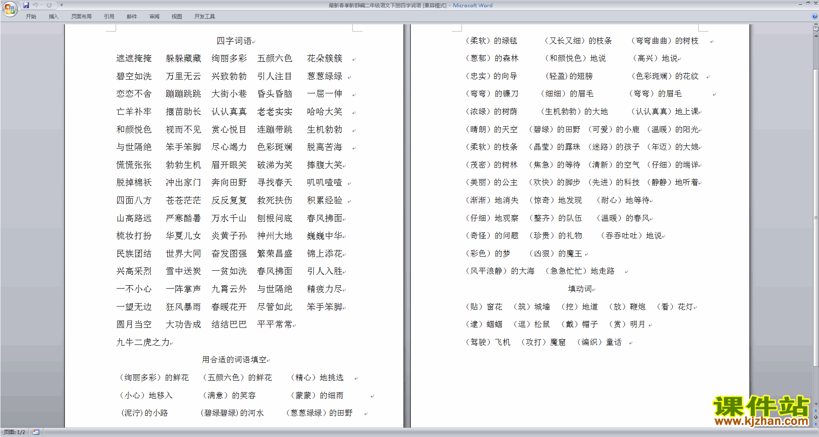Click the text （葱葱绿绿）的田野

(319, 413)
